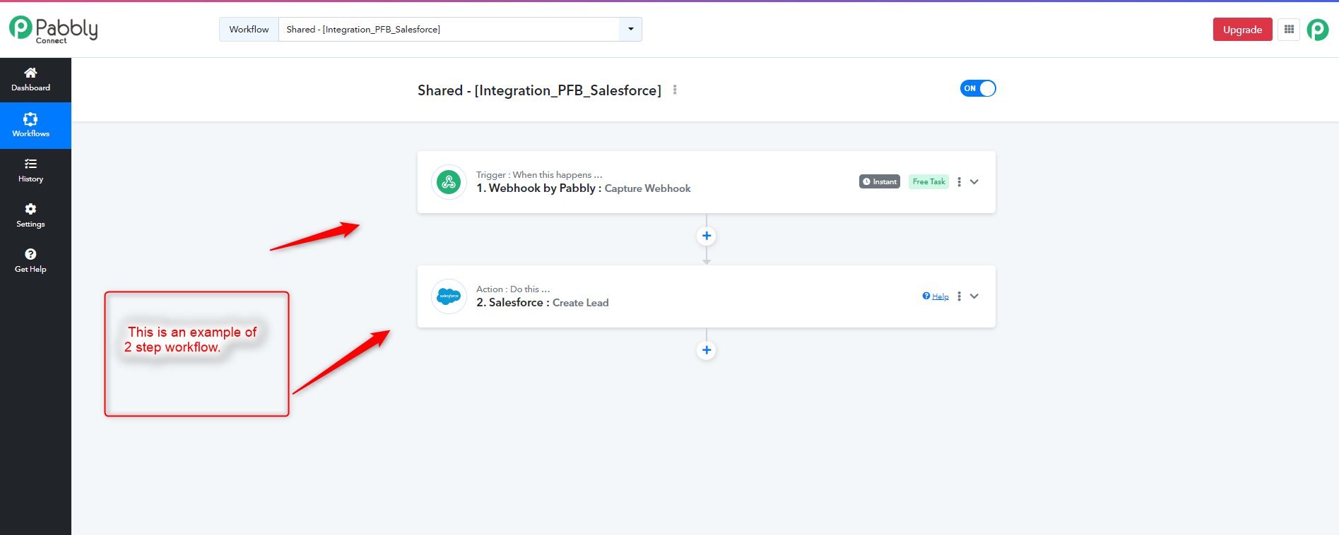Add a step between trigger and action
Image resolution: width=1339 pixels, height=535 pixels.
[x=707, y=236]
